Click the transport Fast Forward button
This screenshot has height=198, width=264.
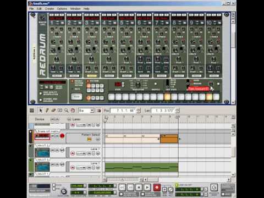coord(130,188)
